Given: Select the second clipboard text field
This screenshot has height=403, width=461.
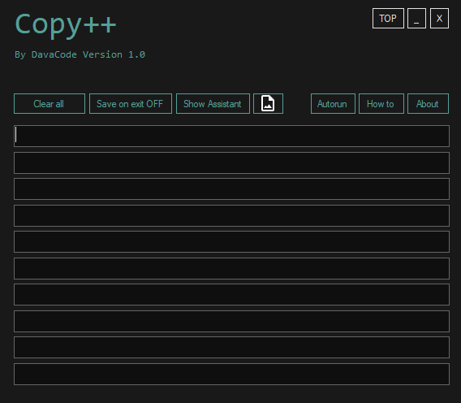Looking at the screenshot, I should tap(231, 162).
